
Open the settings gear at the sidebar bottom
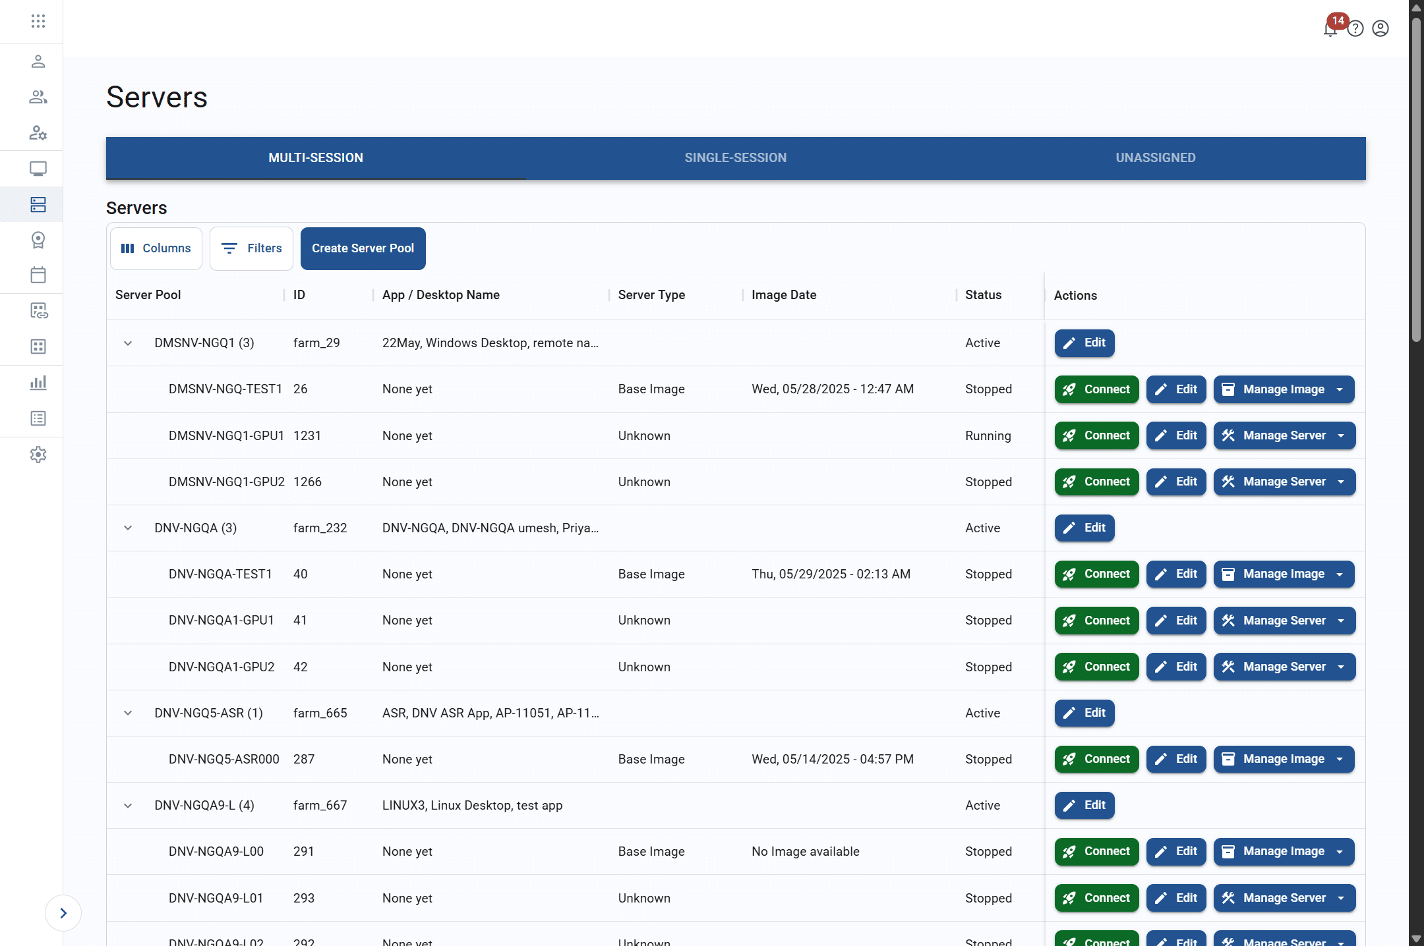point(38,455)
